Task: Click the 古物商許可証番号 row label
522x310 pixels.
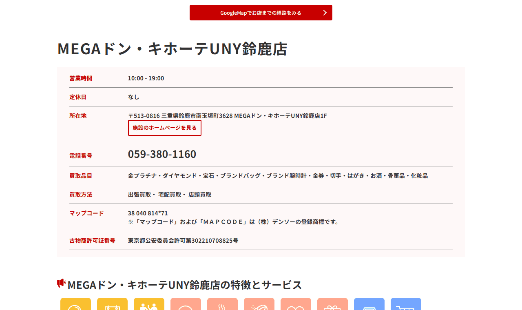Action: (92, 241)
